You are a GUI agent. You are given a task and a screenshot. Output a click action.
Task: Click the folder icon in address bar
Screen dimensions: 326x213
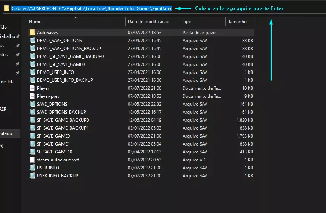click(6, 9)
